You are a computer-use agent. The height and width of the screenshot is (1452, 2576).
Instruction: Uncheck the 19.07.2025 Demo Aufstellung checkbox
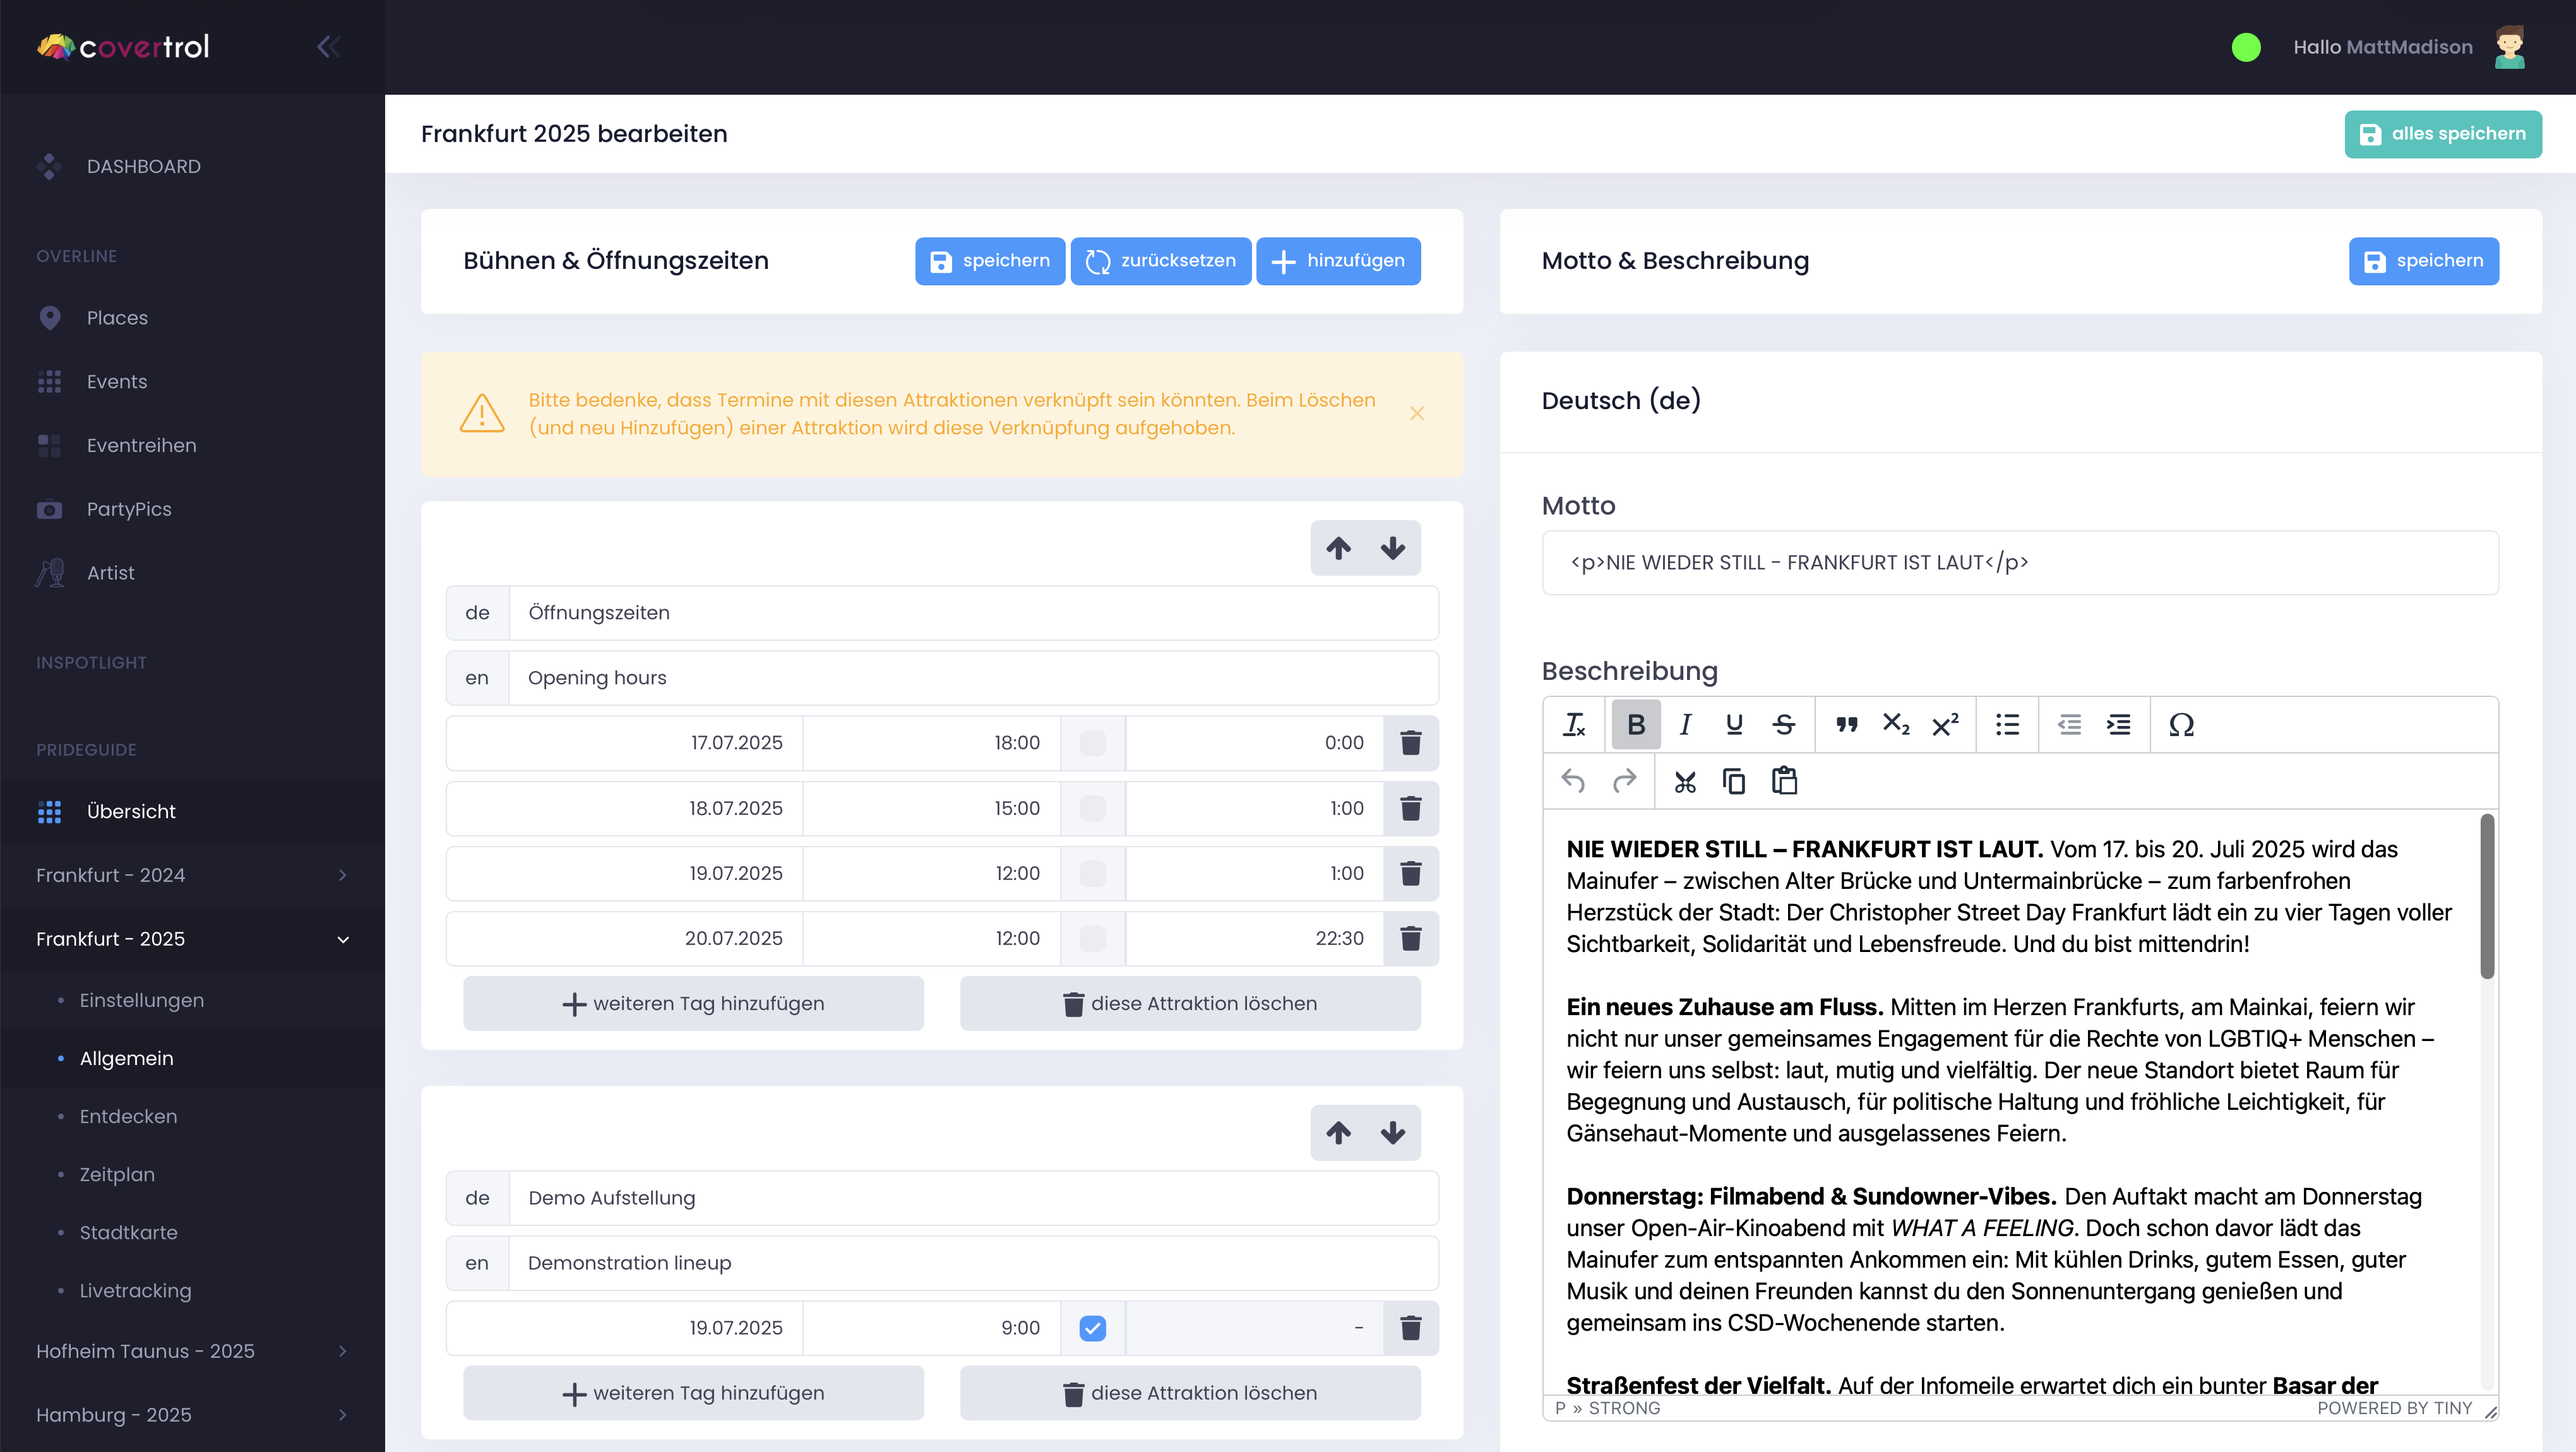click(x=1093, y=1328)
